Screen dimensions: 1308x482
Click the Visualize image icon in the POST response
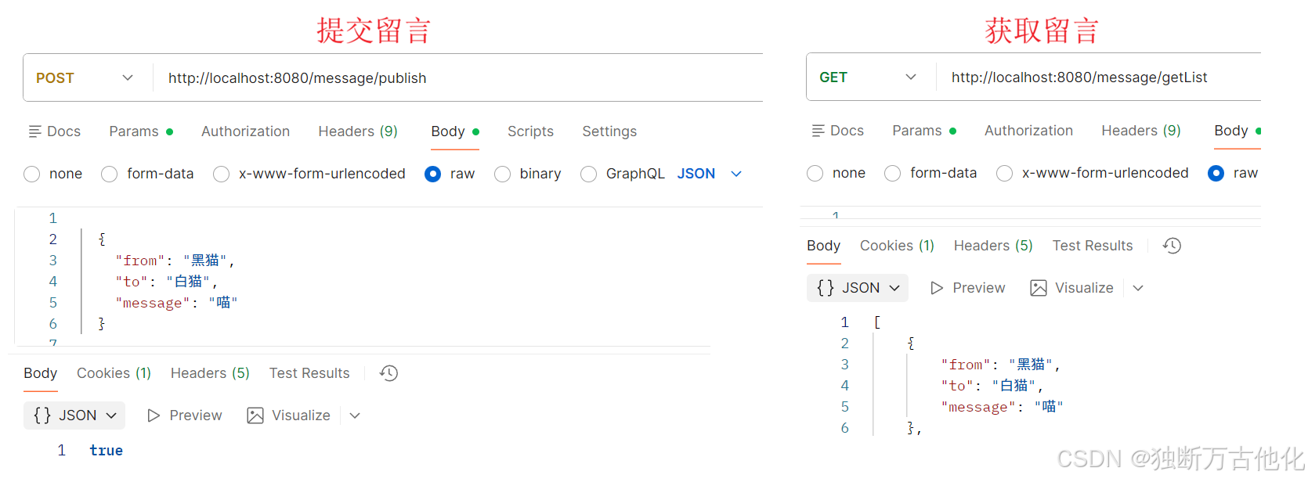point(255,415)
